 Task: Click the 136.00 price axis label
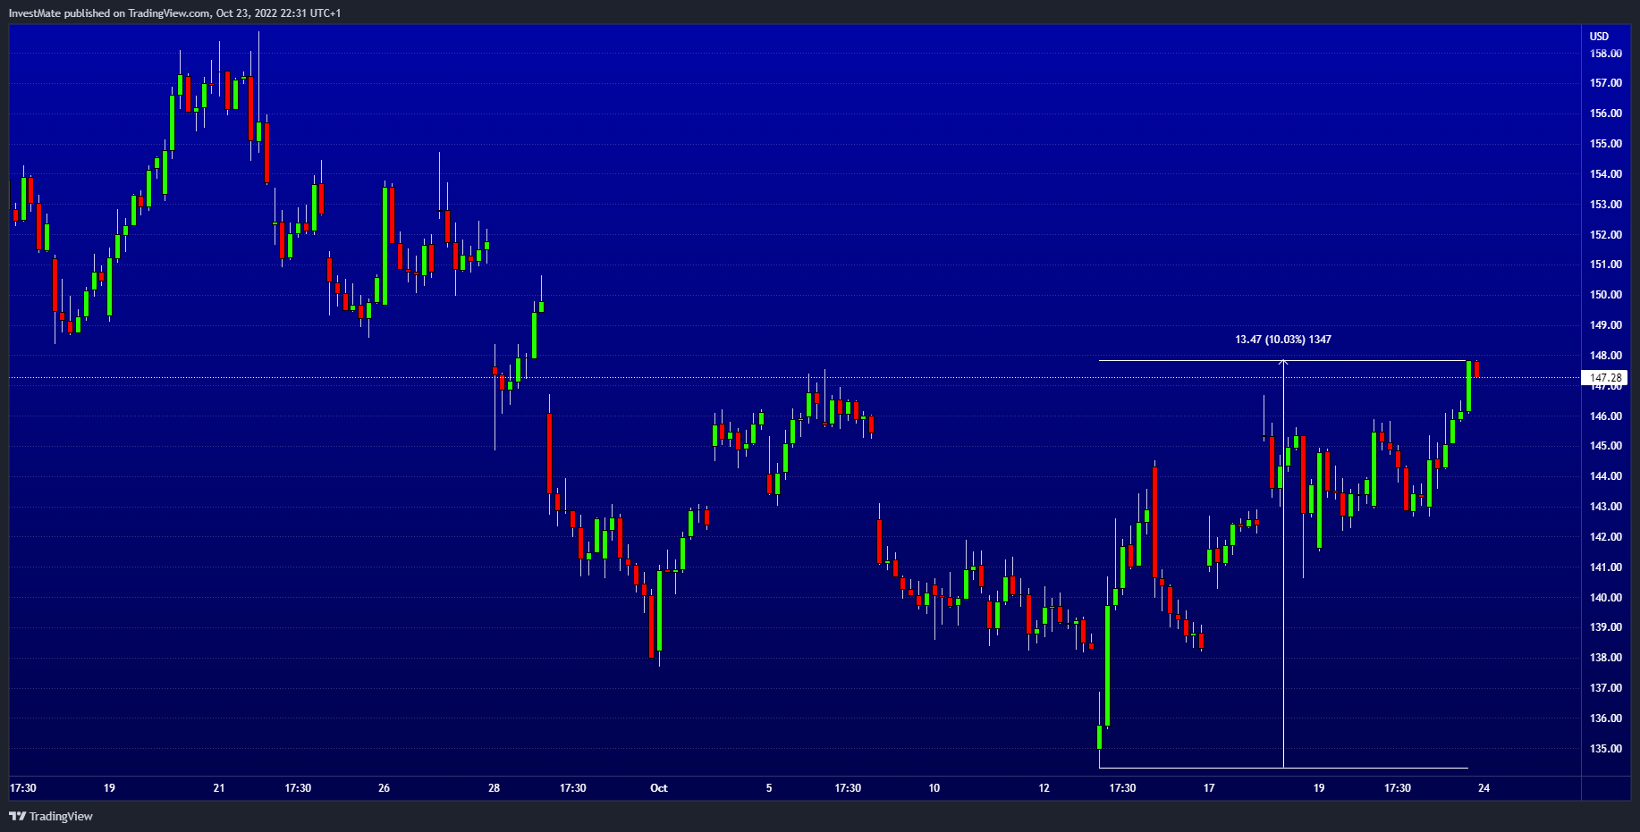coord(1606,719)
